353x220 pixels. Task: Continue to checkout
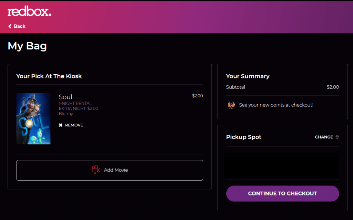point(283,193)
